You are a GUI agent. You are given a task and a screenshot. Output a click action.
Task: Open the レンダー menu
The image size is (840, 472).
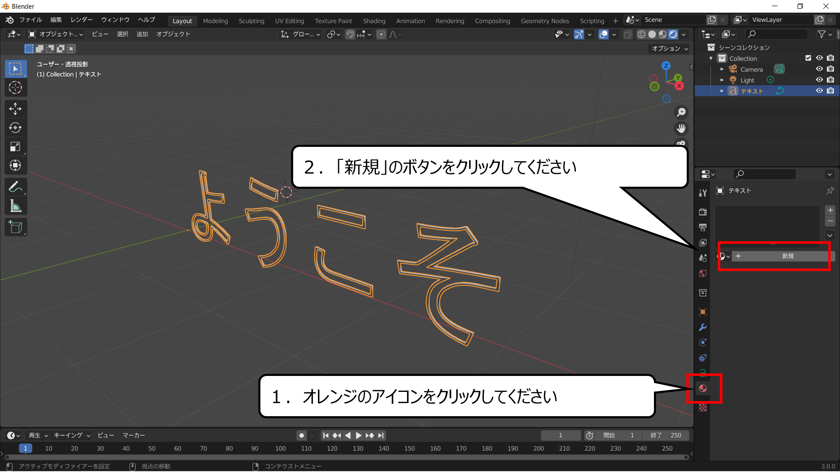[x=81, y=20]
